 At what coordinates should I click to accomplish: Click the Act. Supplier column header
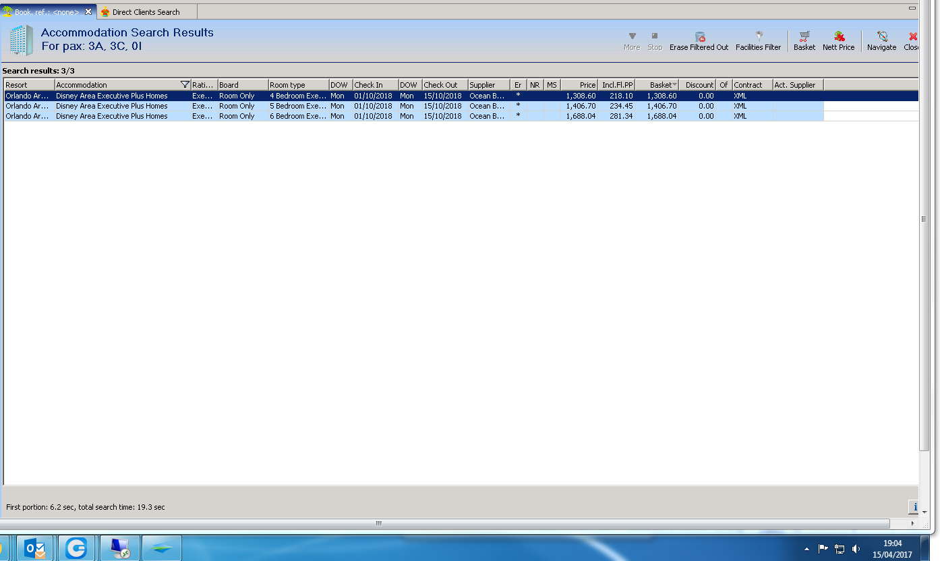click(x=798, y=85)
